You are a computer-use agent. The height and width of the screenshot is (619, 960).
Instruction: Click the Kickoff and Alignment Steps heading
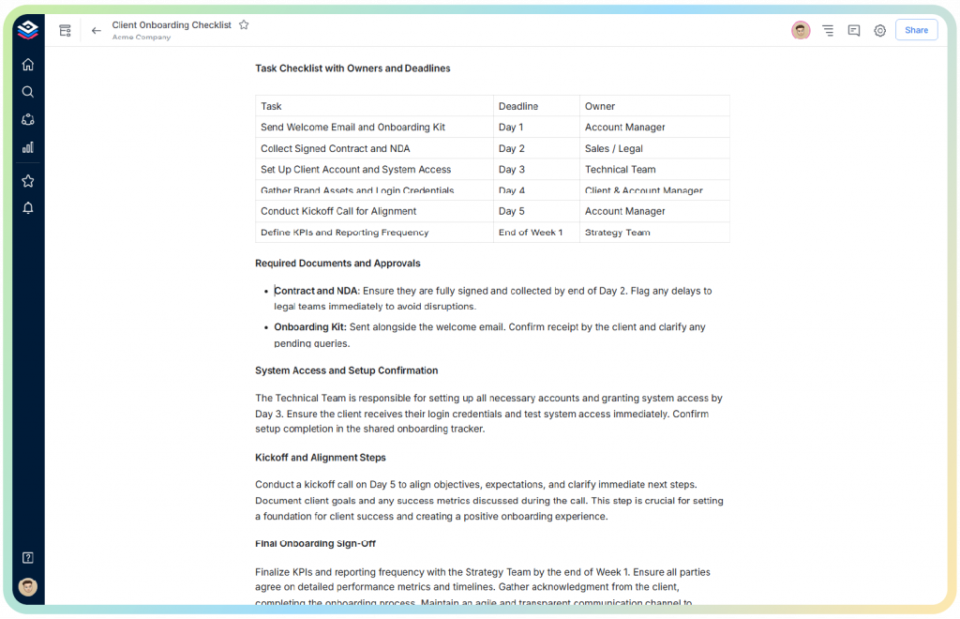pyautogui.click(x=321, y=458)
